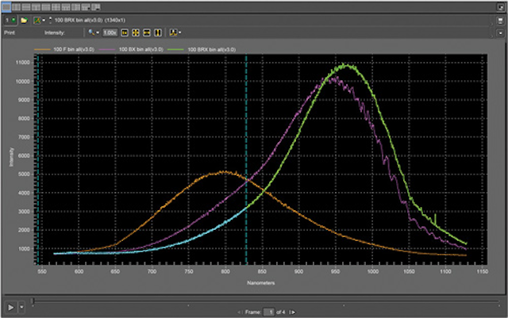Click the 'Intensity:' readout label
This screenshot has height=318, width=508.
coord(55,33)
